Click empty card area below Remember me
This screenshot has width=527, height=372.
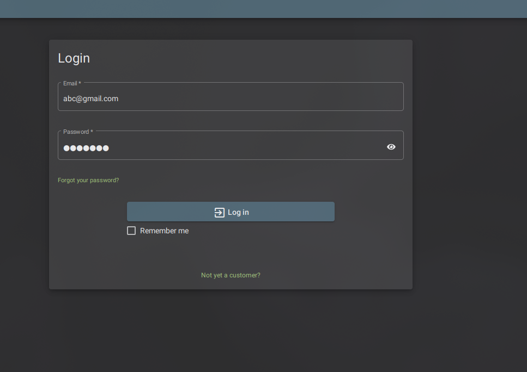[231, 253]
